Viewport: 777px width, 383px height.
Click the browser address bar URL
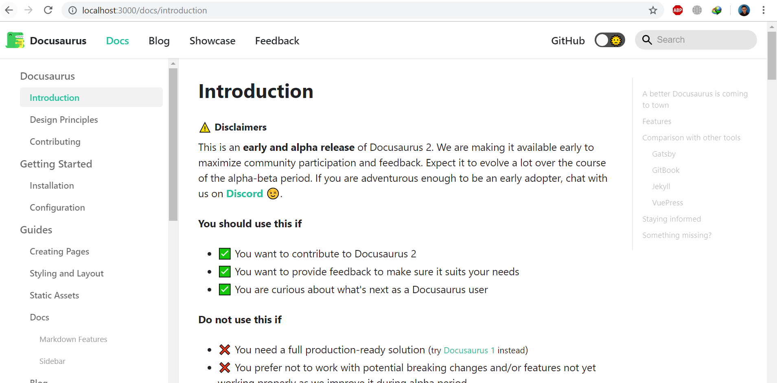144,10
